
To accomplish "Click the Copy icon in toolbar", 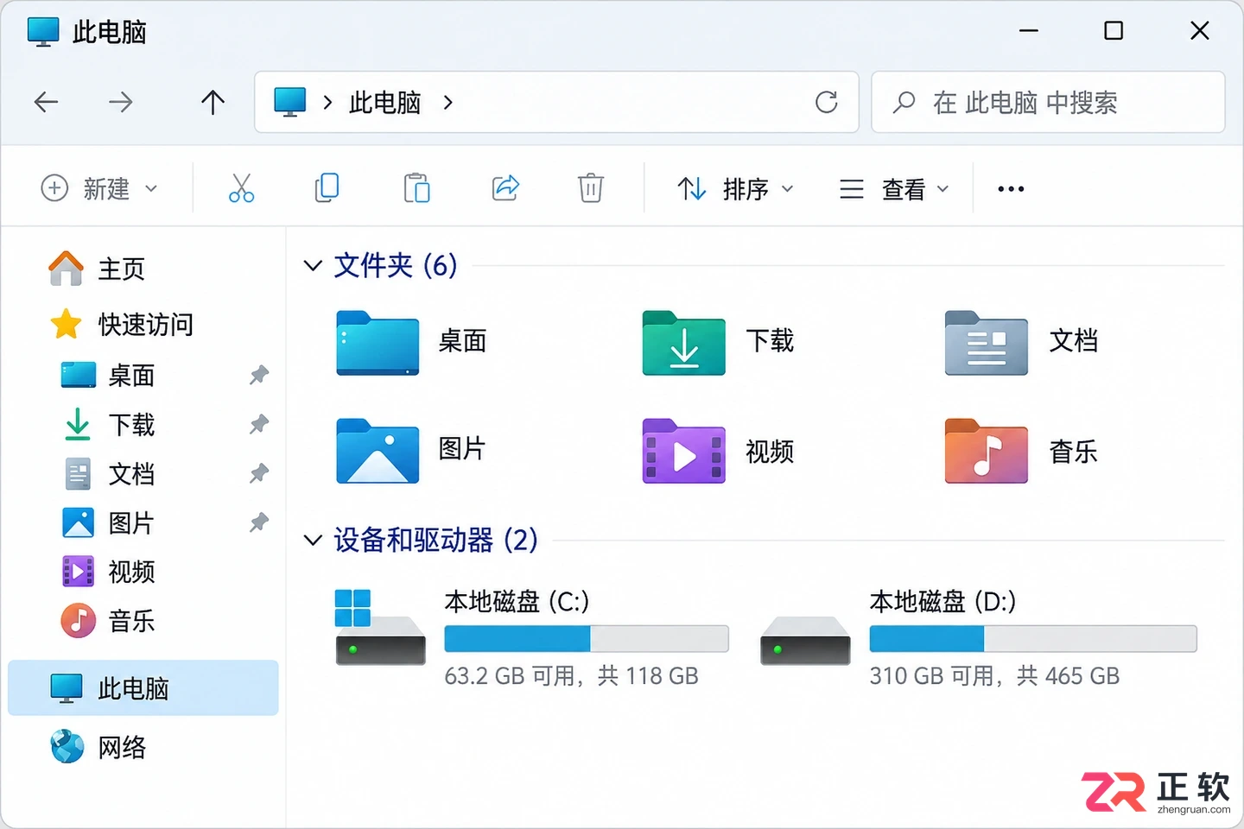I will coord(327,188).
